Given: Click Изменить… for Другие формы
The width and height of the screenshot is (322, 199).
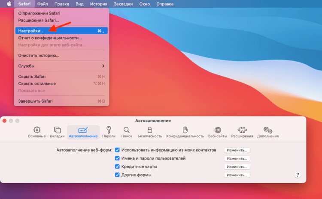Looking at the screenshot, I should click(x=237, y=175).
